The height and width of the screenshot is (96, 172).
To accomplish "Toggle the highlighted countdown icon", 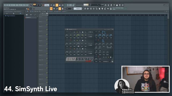I will pos(57,5).
